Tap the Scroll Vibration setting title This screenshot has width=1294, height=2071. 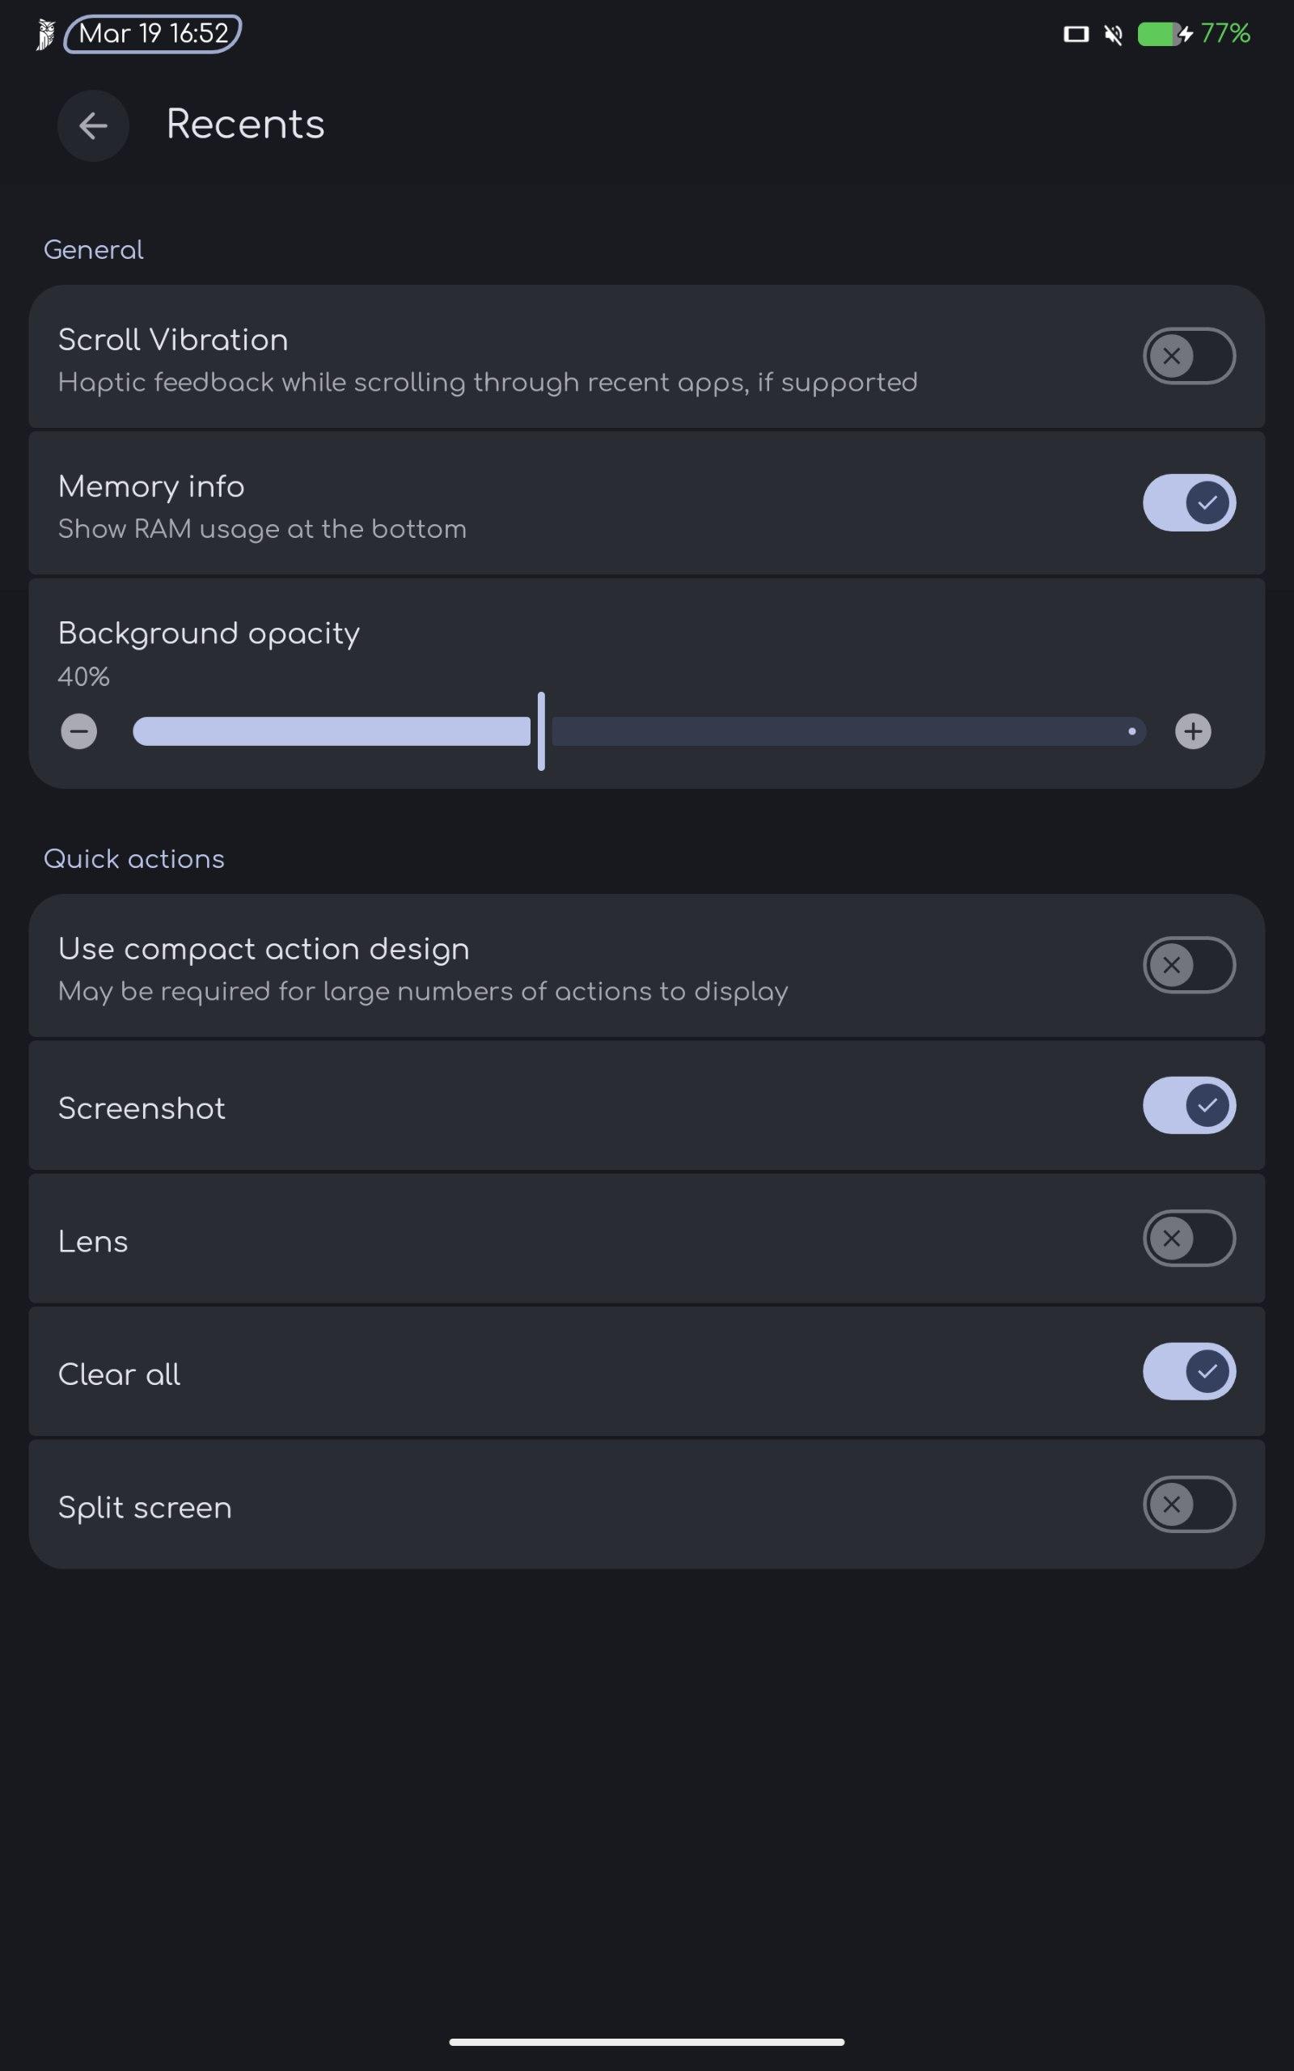(173, 340)
